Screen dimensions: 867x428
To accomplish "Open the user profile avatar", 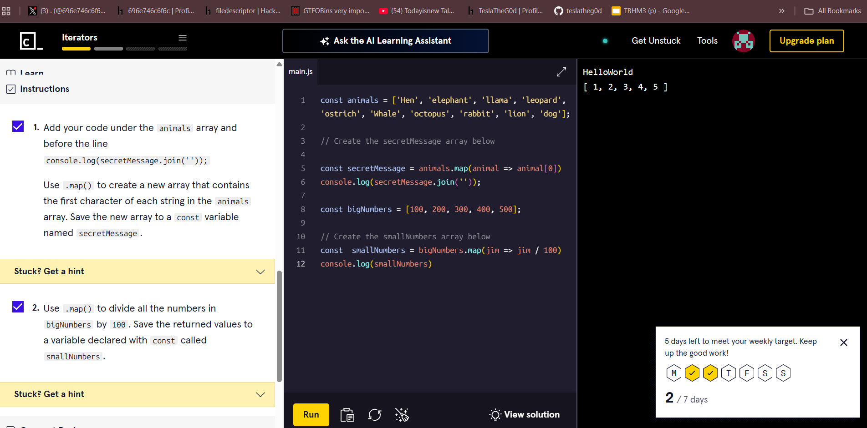I will click(x=743, y=41).
